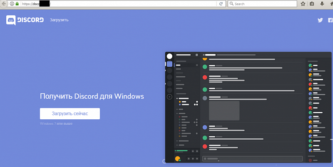Screen dimensions: 333x167
Task: Focus the browser Search field
Action: click(262, 4)
